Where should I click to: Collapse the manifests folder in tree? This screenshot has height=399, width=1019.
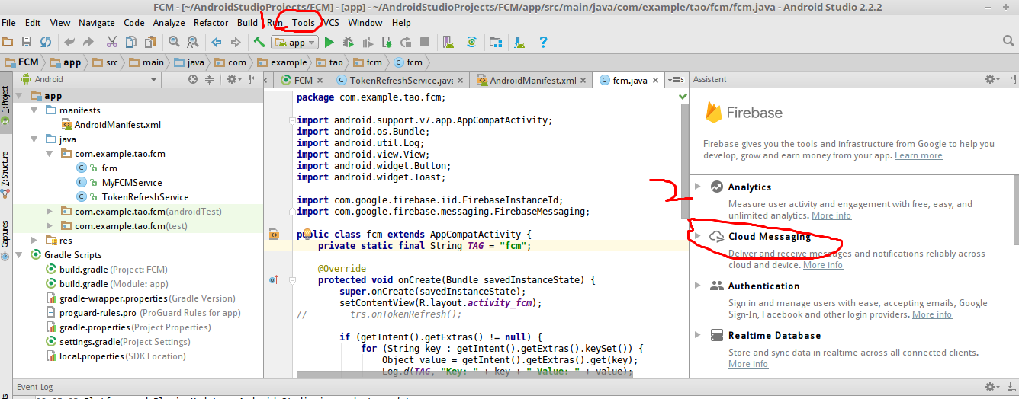point(34,110)
